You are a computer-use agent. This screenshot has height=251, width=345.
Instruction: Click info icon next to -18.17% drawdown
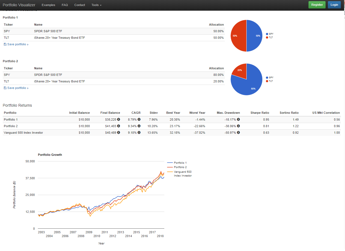coord(238,119)
